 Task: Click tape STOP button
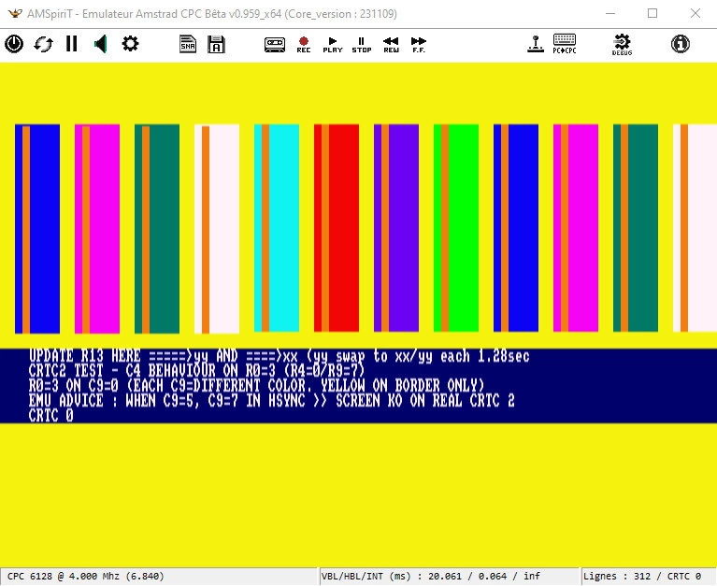[x=361, y=45]
